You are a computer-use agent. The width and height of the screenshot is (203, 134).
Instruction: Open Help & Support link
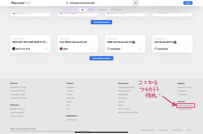pyautogui.click(x=124, y=91)
